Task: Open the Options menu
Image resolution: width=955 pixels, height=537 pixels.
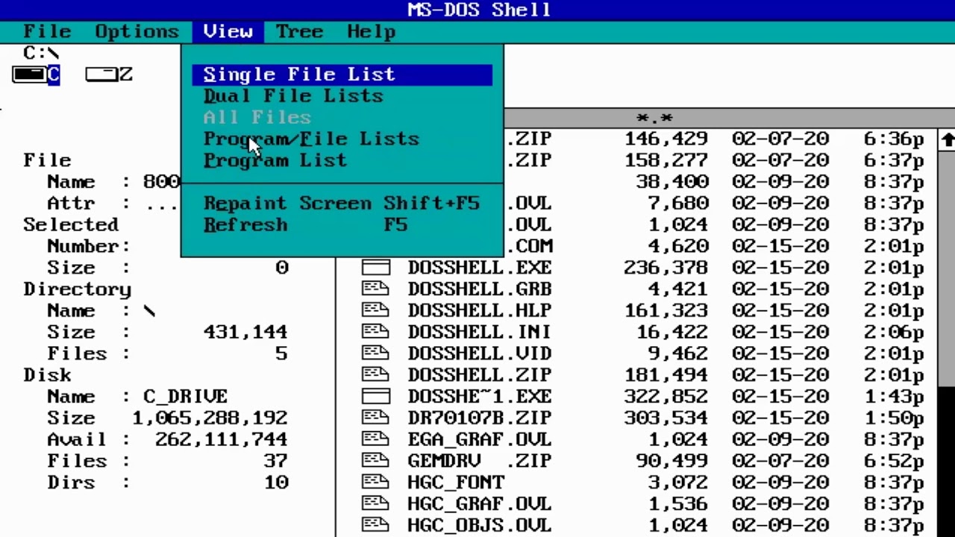Action: (x=137, y=32)
